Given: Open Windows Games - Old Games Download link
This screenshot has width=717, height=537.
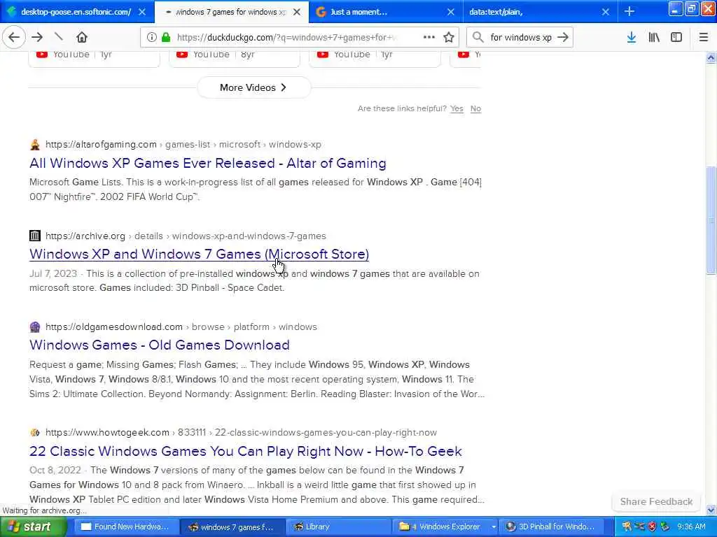Looking at the screenshot, I should (159, 345).
